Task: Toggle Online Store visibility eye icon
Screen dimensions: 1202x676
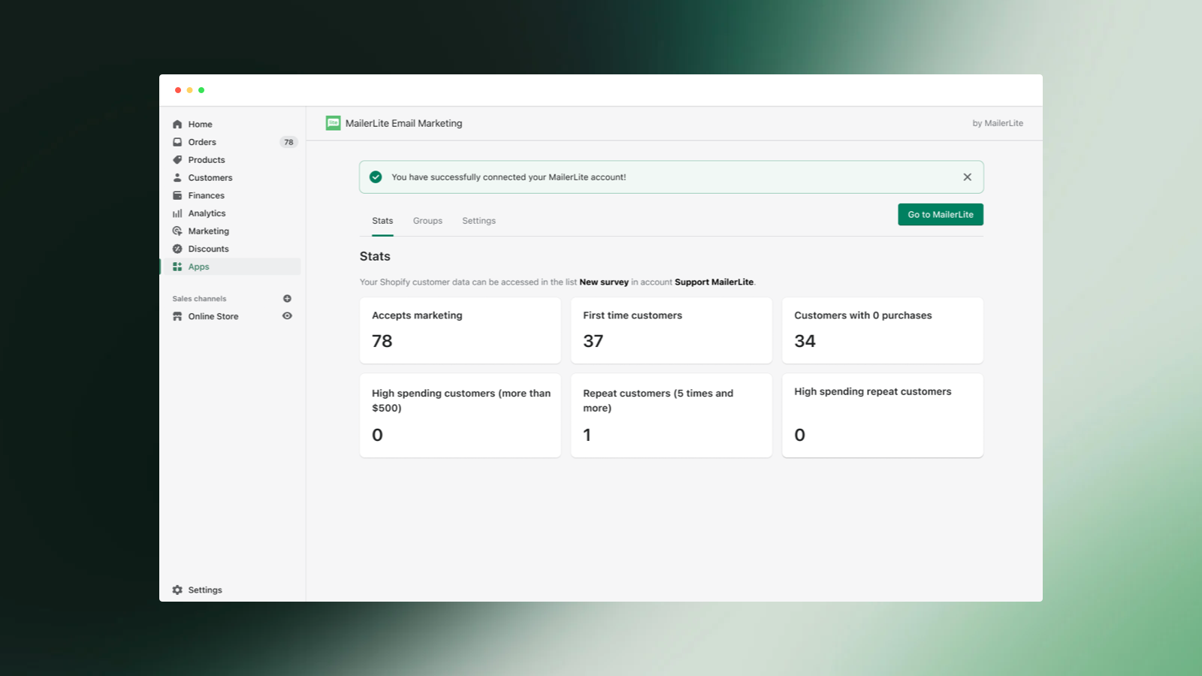Action: [x=287, y=316]
